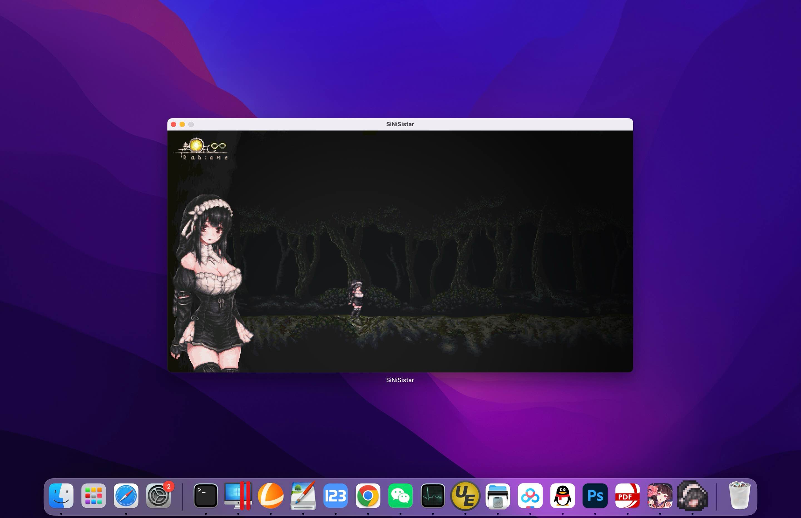
Task: Open the red PDF app icon
Action: (x=627, y=495)
